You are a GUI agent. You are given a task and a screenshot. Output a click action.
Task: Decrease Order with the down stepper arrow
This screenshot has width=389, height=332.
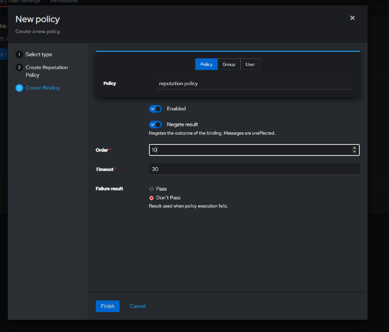pyautogui.click(x=354, y=152)
